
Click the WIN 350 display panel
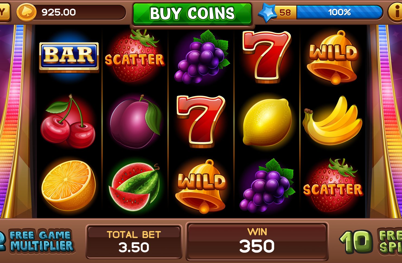(x=257, y=241)
